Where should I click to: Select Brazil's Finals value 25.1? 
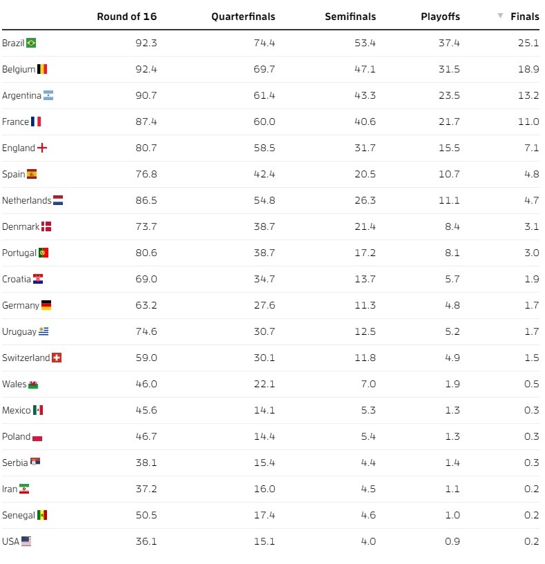tap(528, 43)
